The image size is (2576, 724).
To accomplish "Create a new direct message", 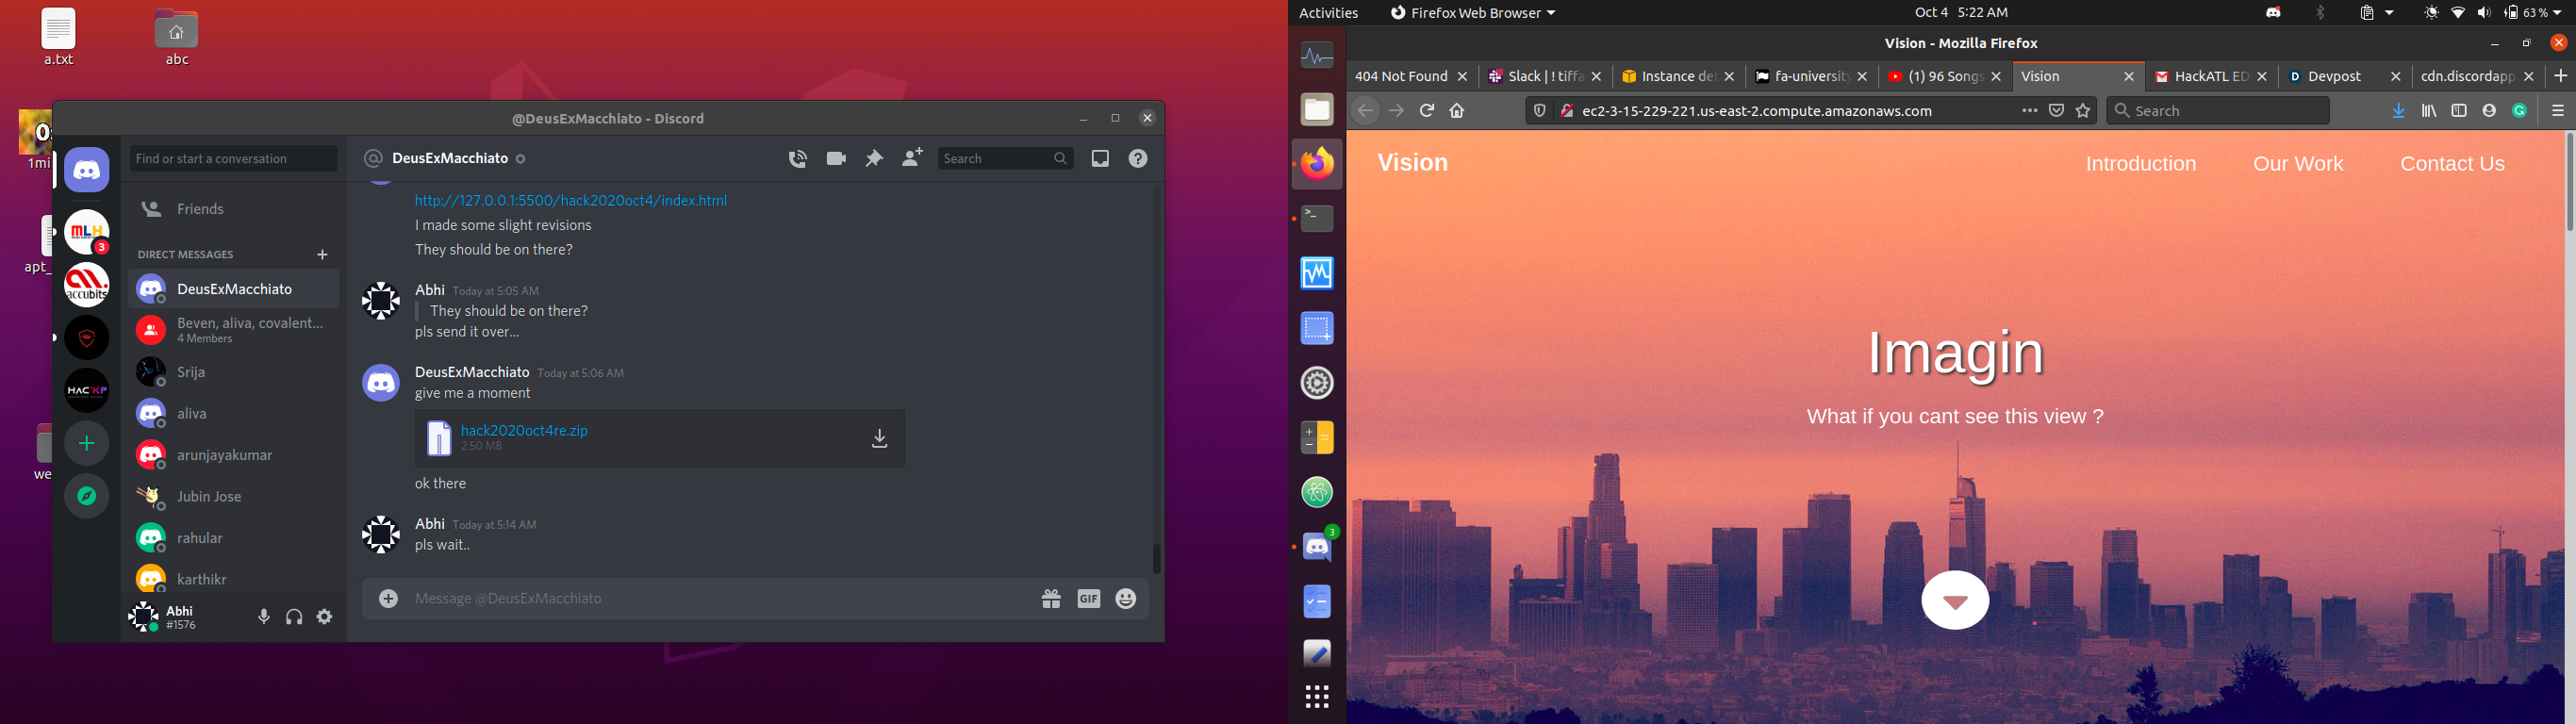I will tap(322, 255).
